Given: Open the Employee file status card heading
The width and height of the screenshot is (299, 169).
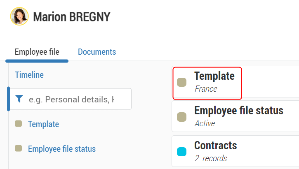Looking at the screenshot, I should 239,111.
